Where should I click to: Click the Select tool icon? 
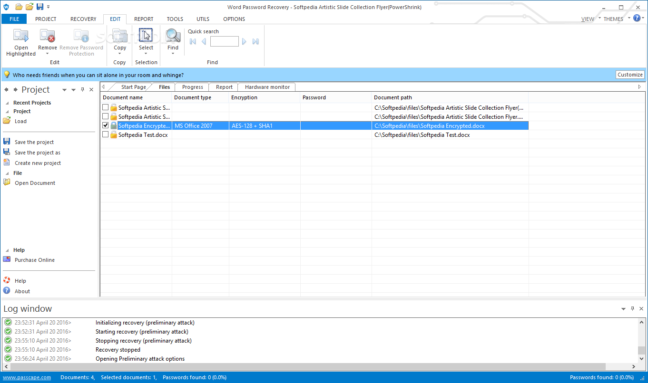tap(146, 36)
